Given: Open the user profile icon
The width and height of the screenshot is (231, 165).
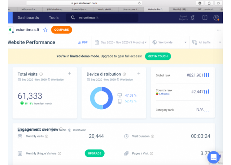Looking at the screenshot, I should point(216,18).
